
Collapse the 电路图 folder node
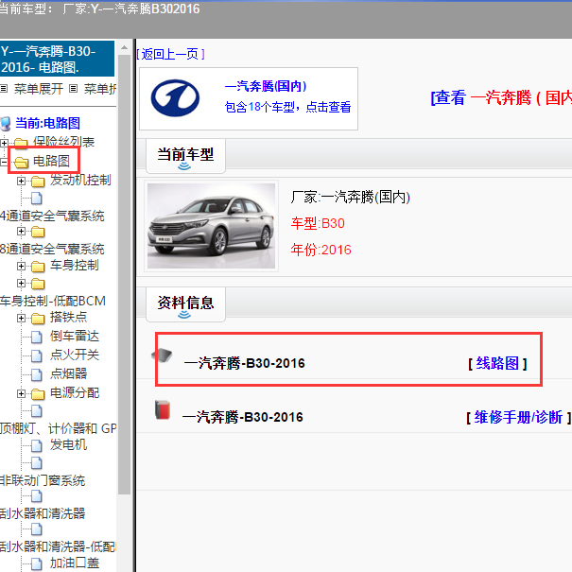[3, 162]
